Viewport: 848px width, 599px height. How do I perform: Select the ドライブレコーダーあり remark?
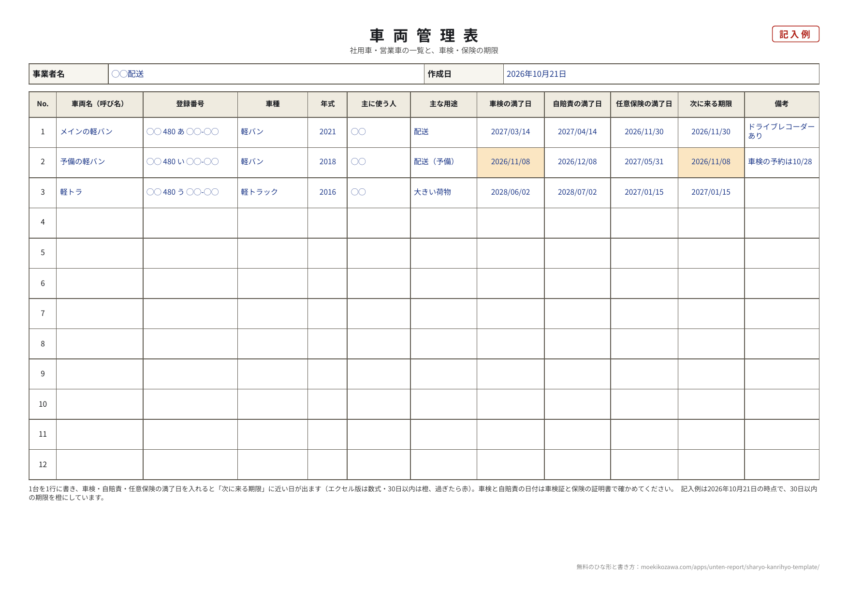click(781, 131)
